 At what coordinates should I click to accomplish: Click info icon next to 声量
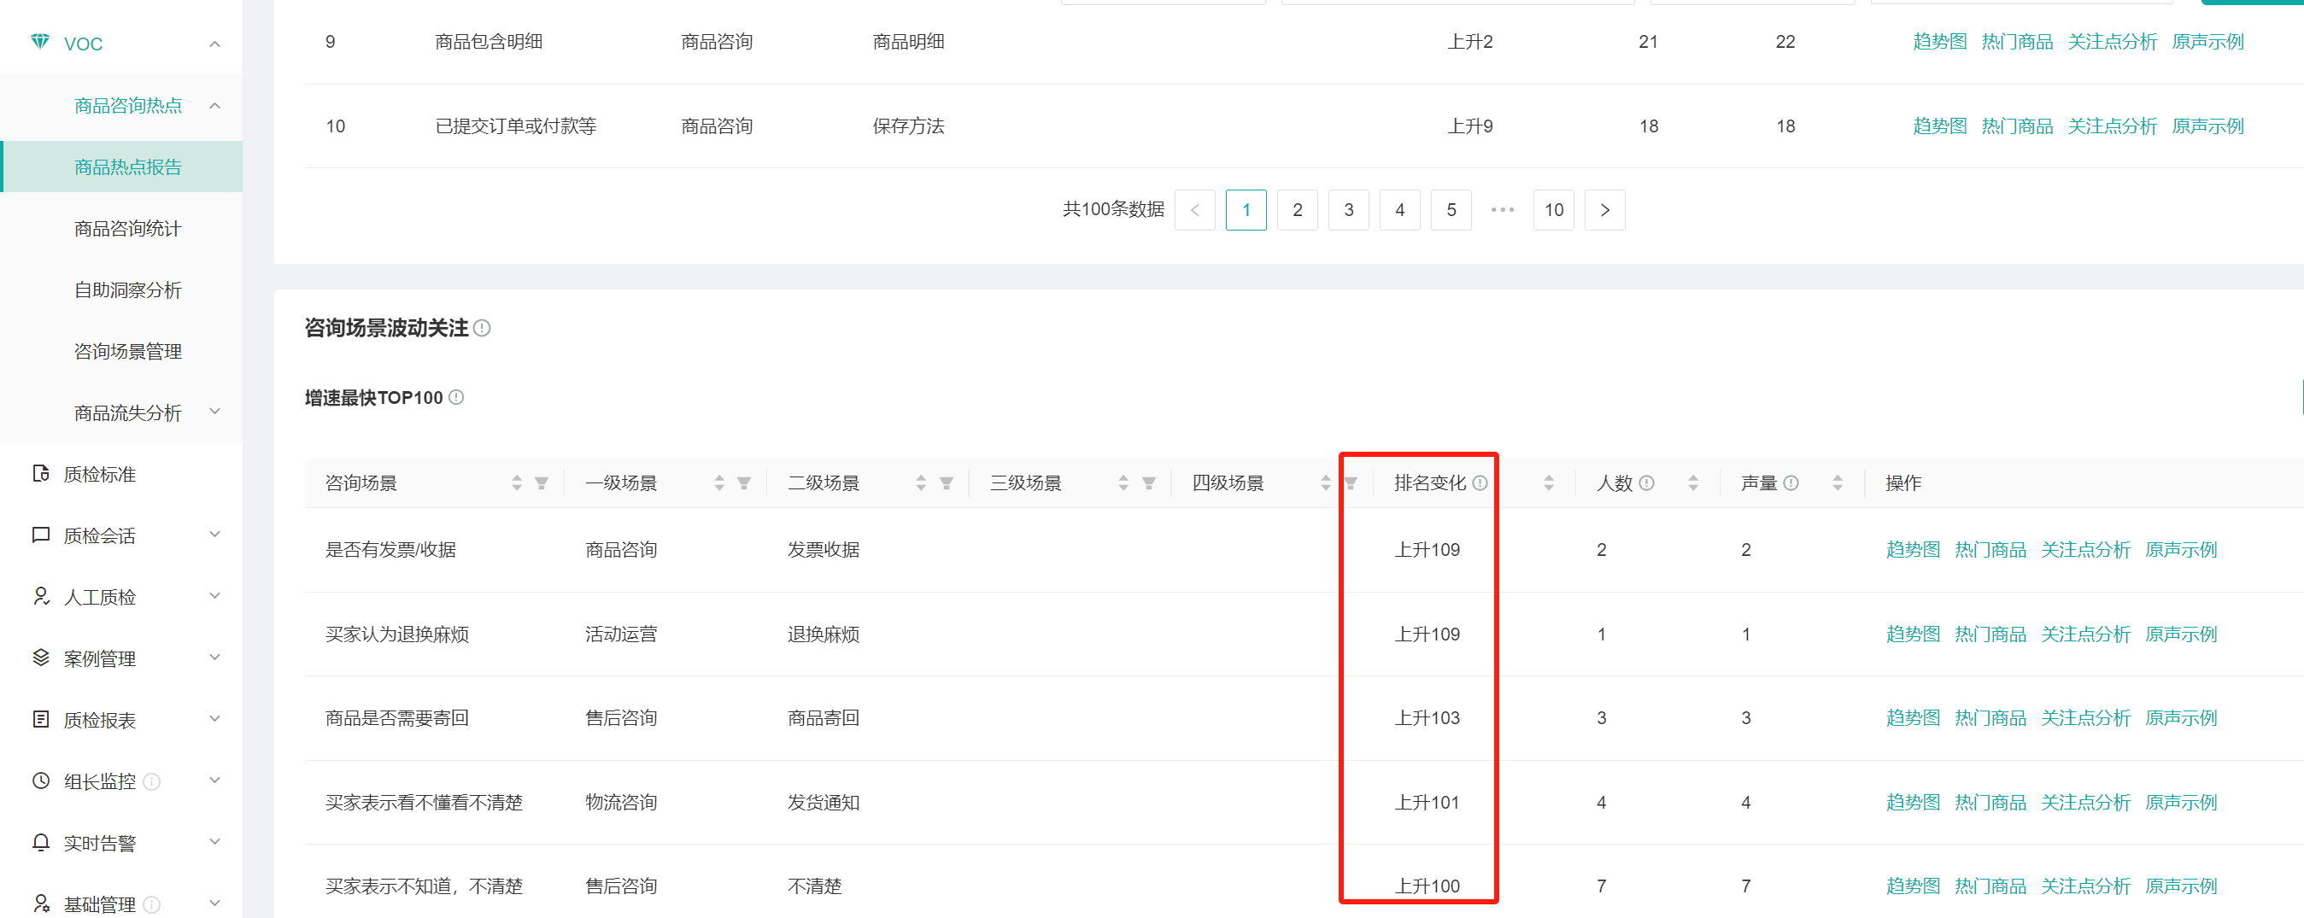(x=1791, y=482)
